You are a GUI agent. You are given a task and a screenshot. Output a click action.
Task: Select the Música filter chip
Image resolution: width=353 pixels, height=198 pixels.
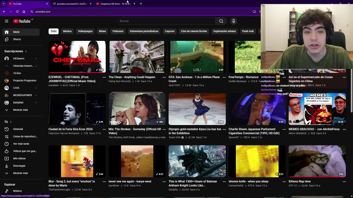tap(67, 31)
